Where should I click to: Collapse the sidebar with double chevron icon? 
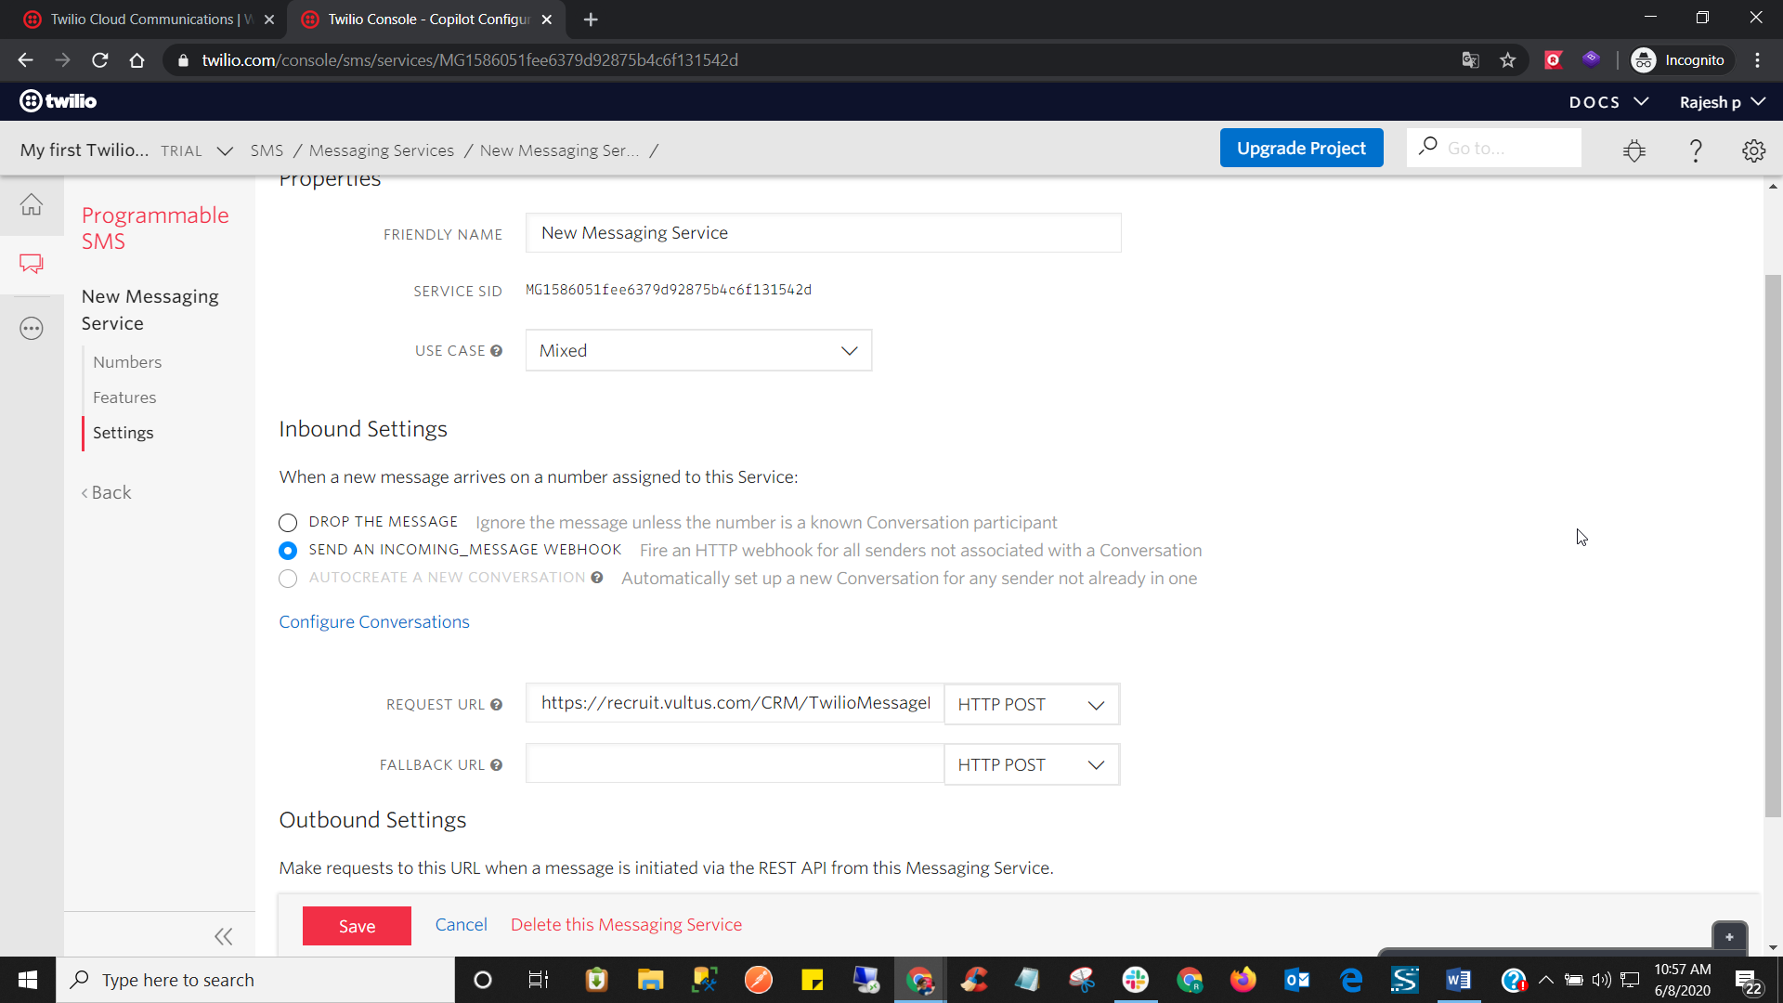[x=223, y=936]
